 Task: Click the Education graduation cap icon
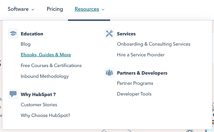pyautogui.click(x=13, y=33)
